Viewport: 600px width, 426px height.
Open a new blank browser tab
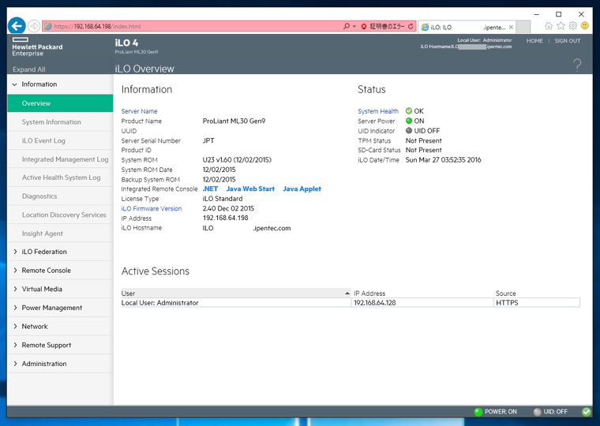point(523,27)
